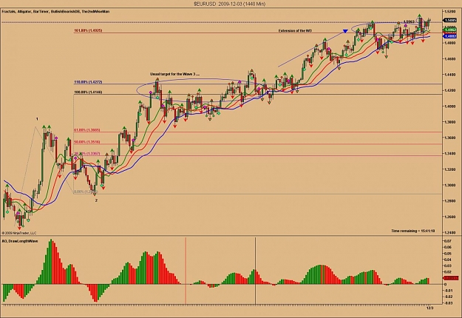
Task: Select the 50.00% Fibonacci retracement label
Action: [87, 142]
